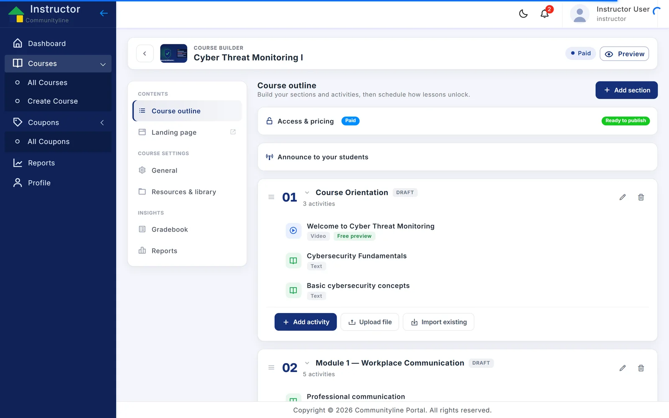Screen dimensions: 669x418
Task: Click Landing page external link icon
Action: pos(233,132)
